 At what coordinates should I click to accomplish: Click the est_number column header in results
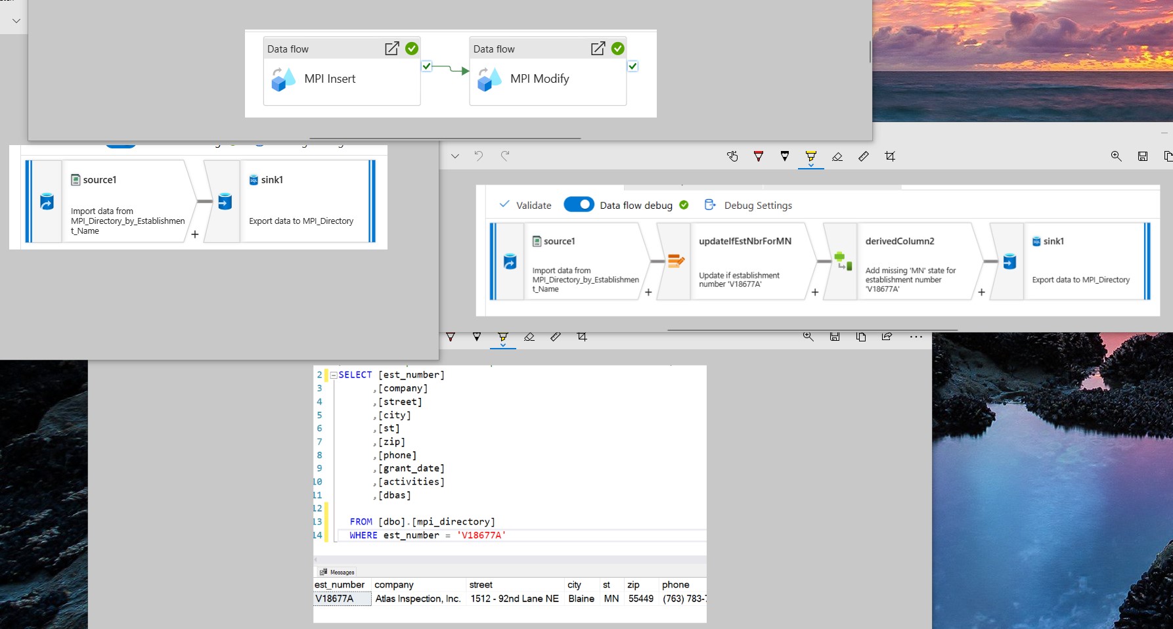pyautogui.click(x=340, y=584)
